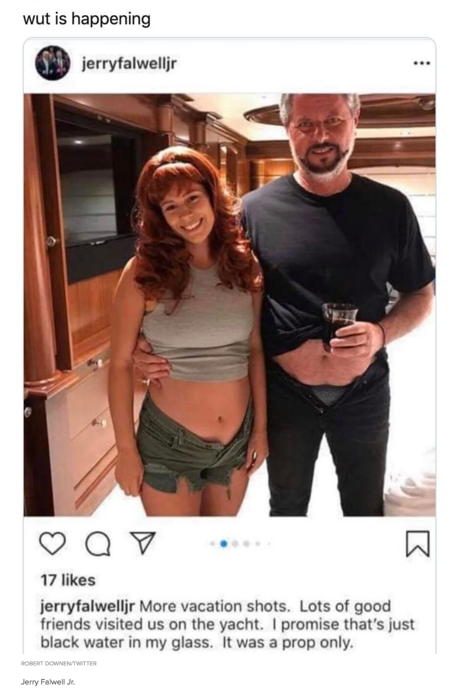
Task: Click the Robert Downen/Twitter photo credit
Action: pyautogui.click(x=59, y=663)
